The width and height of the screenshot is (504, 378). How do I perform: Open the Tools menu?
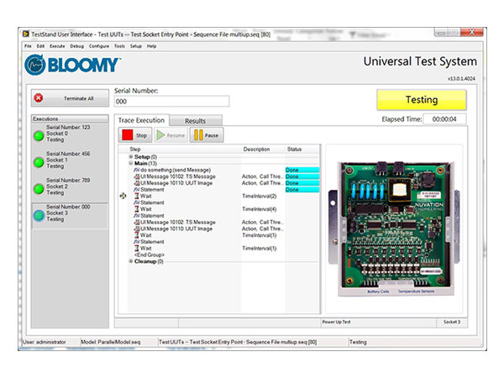coord(119,46)
